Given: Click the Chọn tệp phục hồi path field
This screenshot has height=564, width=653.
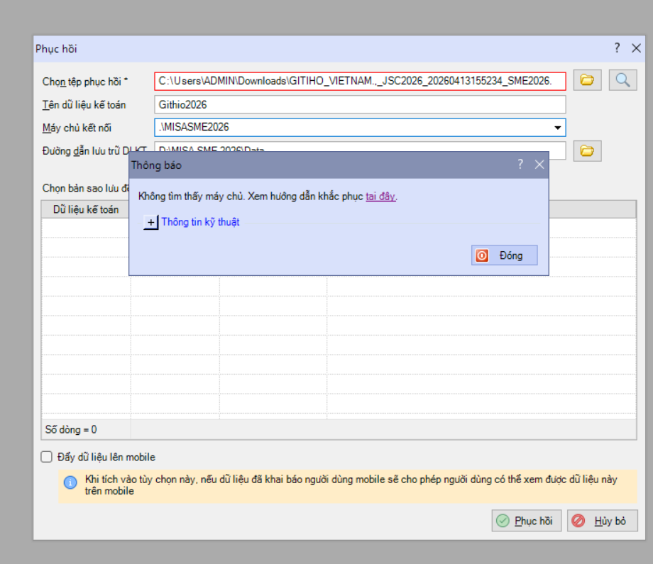Looking at the screenshot, I should pos(360,81).
